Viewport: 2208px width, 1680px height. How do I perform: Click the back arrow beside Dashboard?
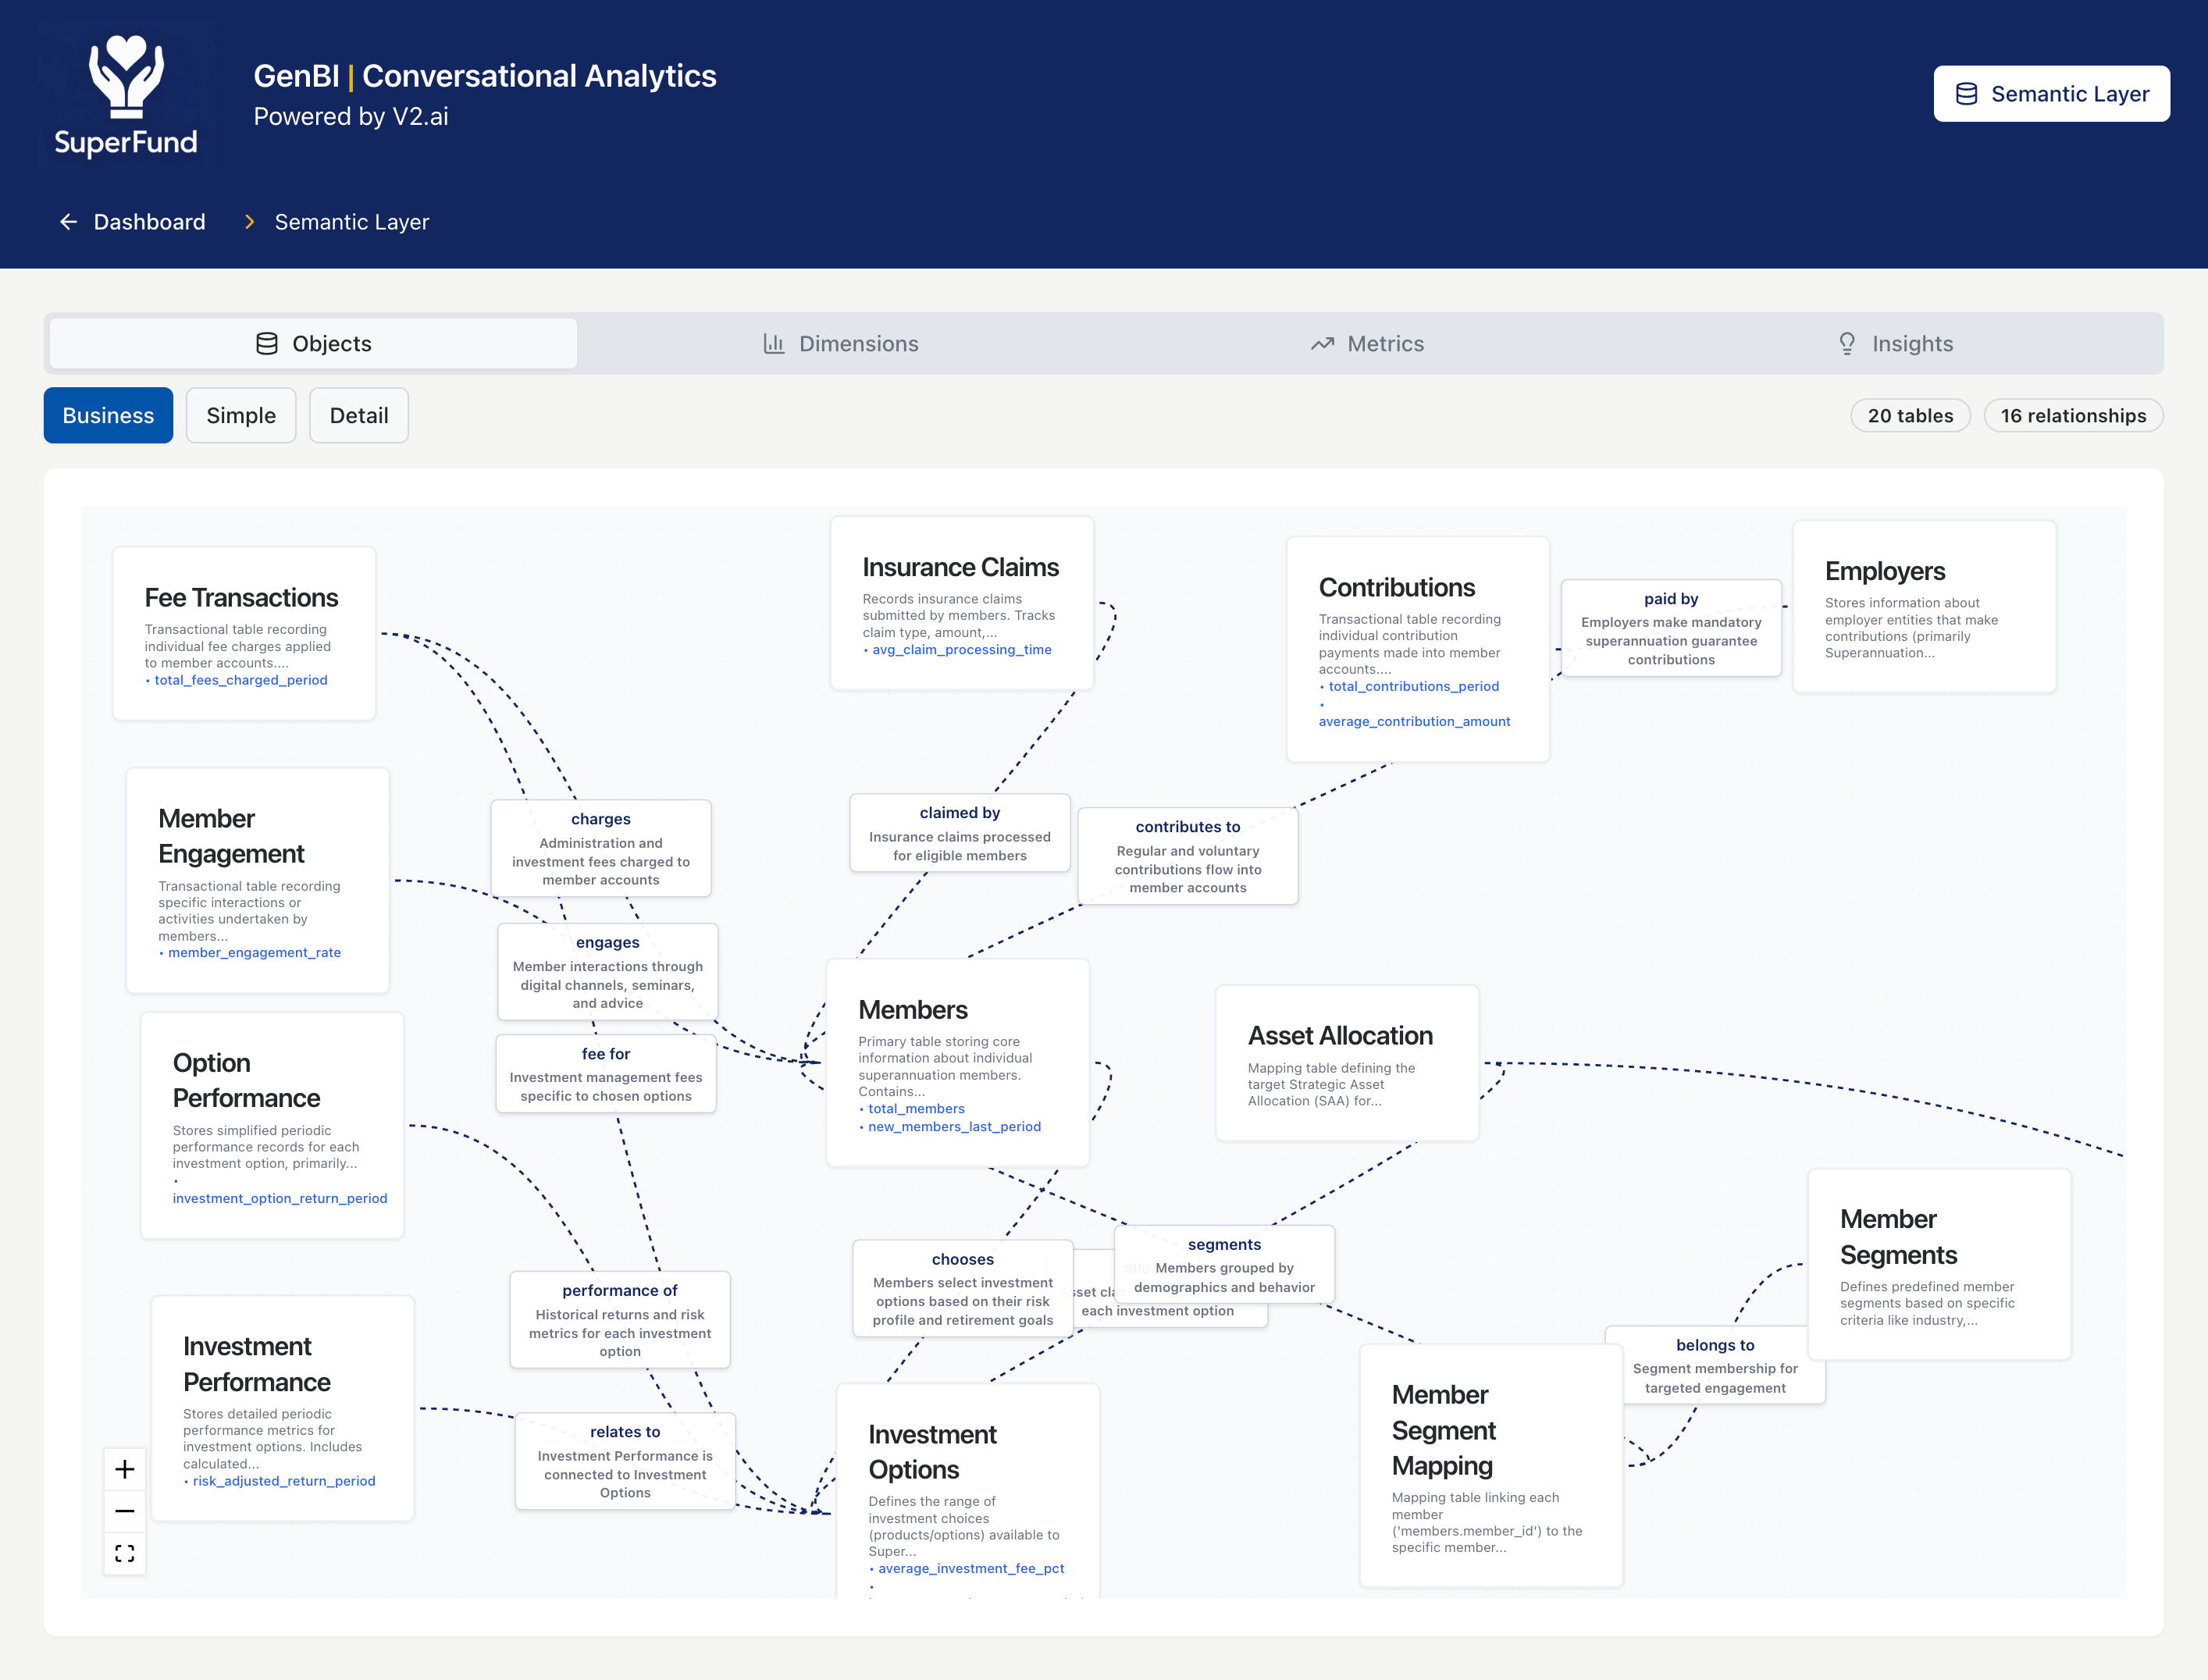coord(68,222)
